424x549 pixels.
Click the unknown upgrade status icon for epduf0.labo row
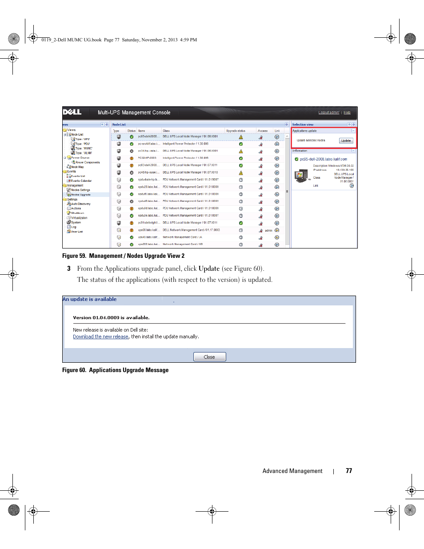pos(241,194)
